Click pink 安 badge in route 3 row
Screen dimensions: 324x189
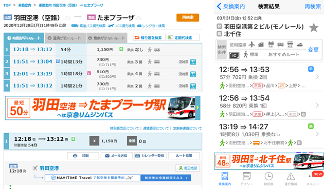tap(89, 73)
